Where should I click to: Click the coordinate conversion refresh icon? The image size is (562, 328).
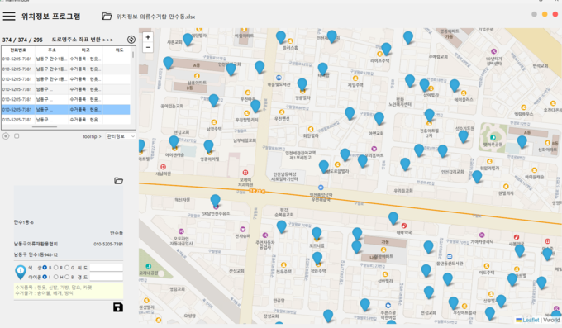click(131, 40)
